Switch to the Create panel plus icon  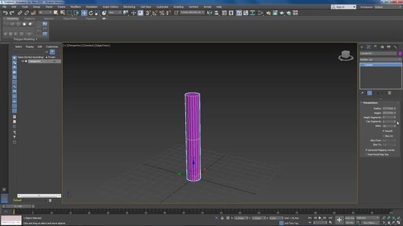362,47
